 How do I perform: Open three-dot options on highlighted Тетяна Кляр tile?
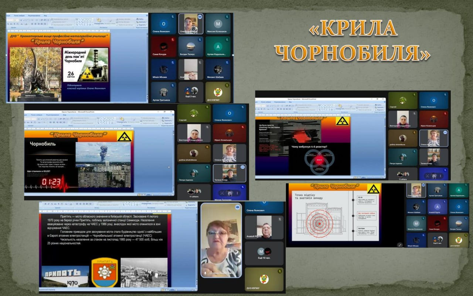coord(243,167)
